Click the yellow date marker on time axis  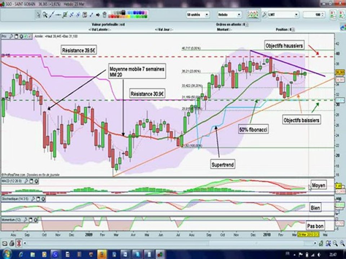308,235
